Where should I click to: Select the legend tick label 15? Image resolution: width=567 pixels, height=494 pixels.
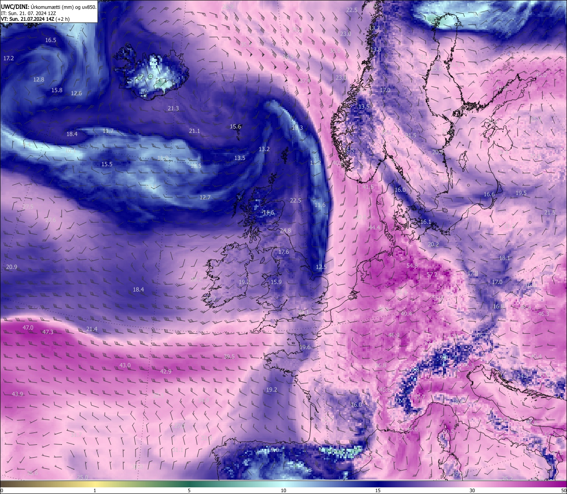pos(377,490)
